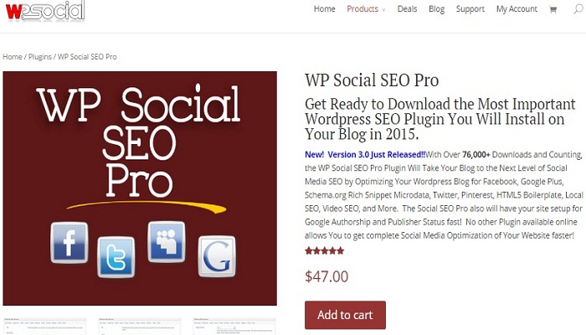586x335 pixels.
Task: Click the five-star rating
Action: [x=325, y=251]
